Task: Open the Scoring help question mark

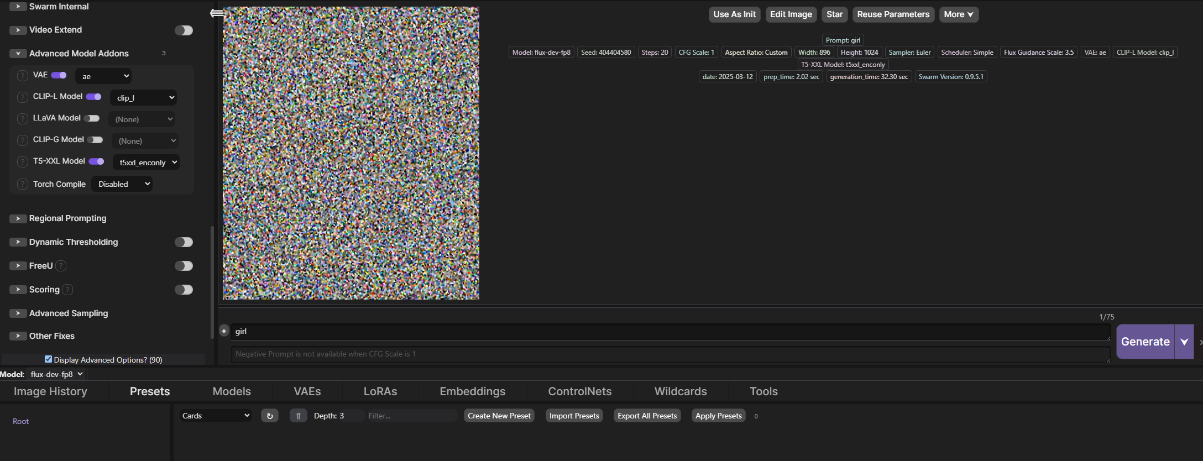Action: click(x=67, y=290)
